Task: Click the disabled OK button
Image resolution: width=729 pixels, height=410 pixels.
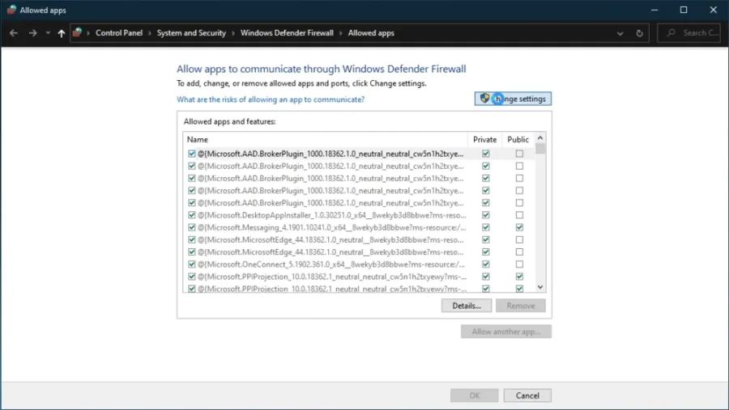Action: (x=474, y=395)
